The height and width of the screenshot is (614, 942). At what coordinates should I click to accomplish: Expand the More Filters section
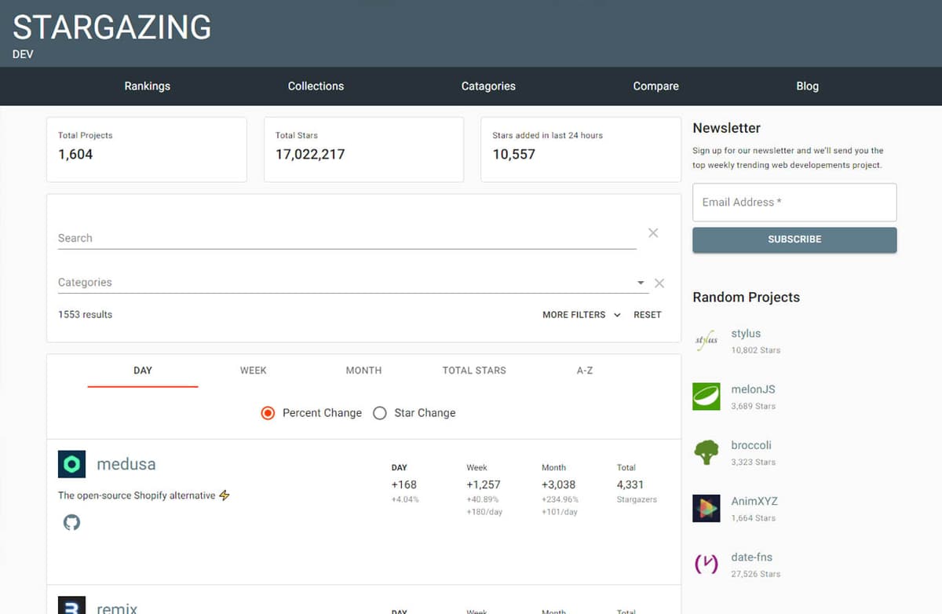pyautogui.click(x=582, y=315)
